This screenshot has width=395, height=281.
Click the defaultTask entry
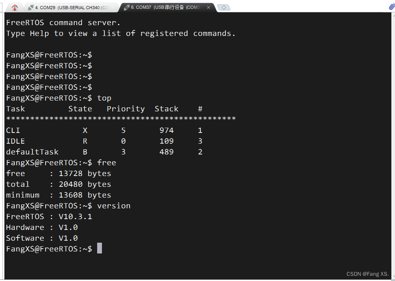pos(32,152)
